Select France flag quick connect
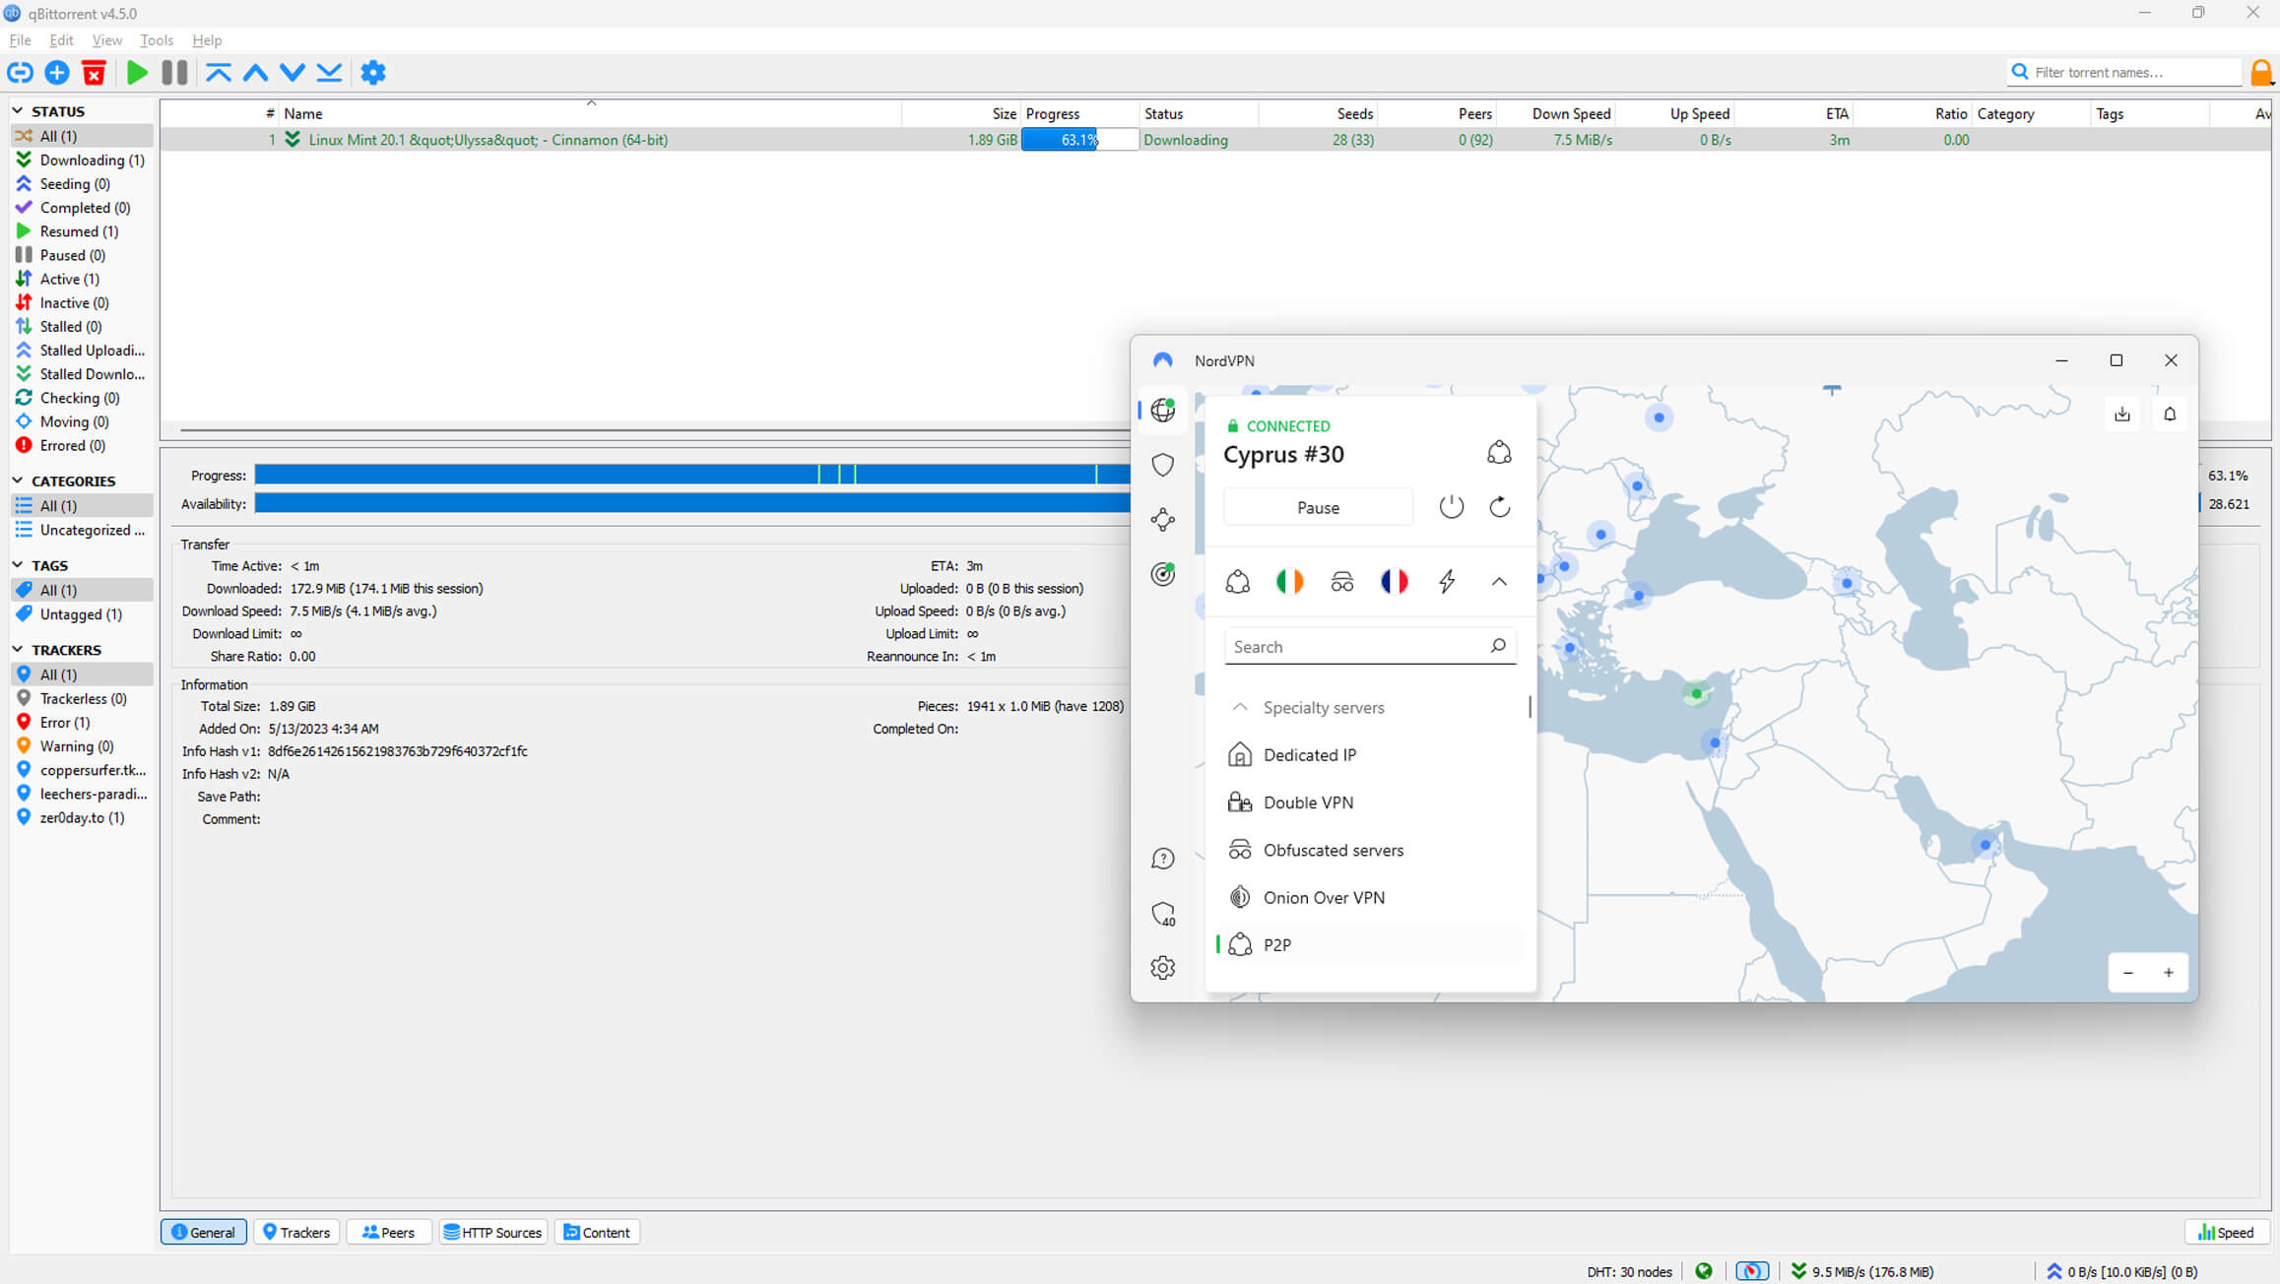This screenshot has width=2280, height=1284. click(1394, 581)
